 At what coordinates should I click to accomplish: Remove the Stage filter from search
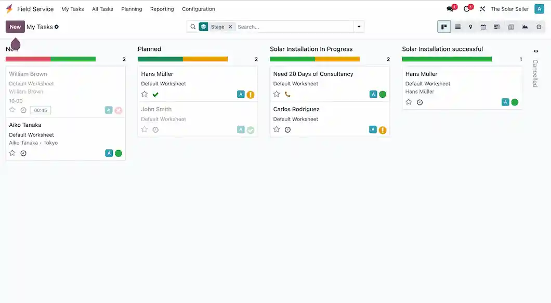click(230, 27)
